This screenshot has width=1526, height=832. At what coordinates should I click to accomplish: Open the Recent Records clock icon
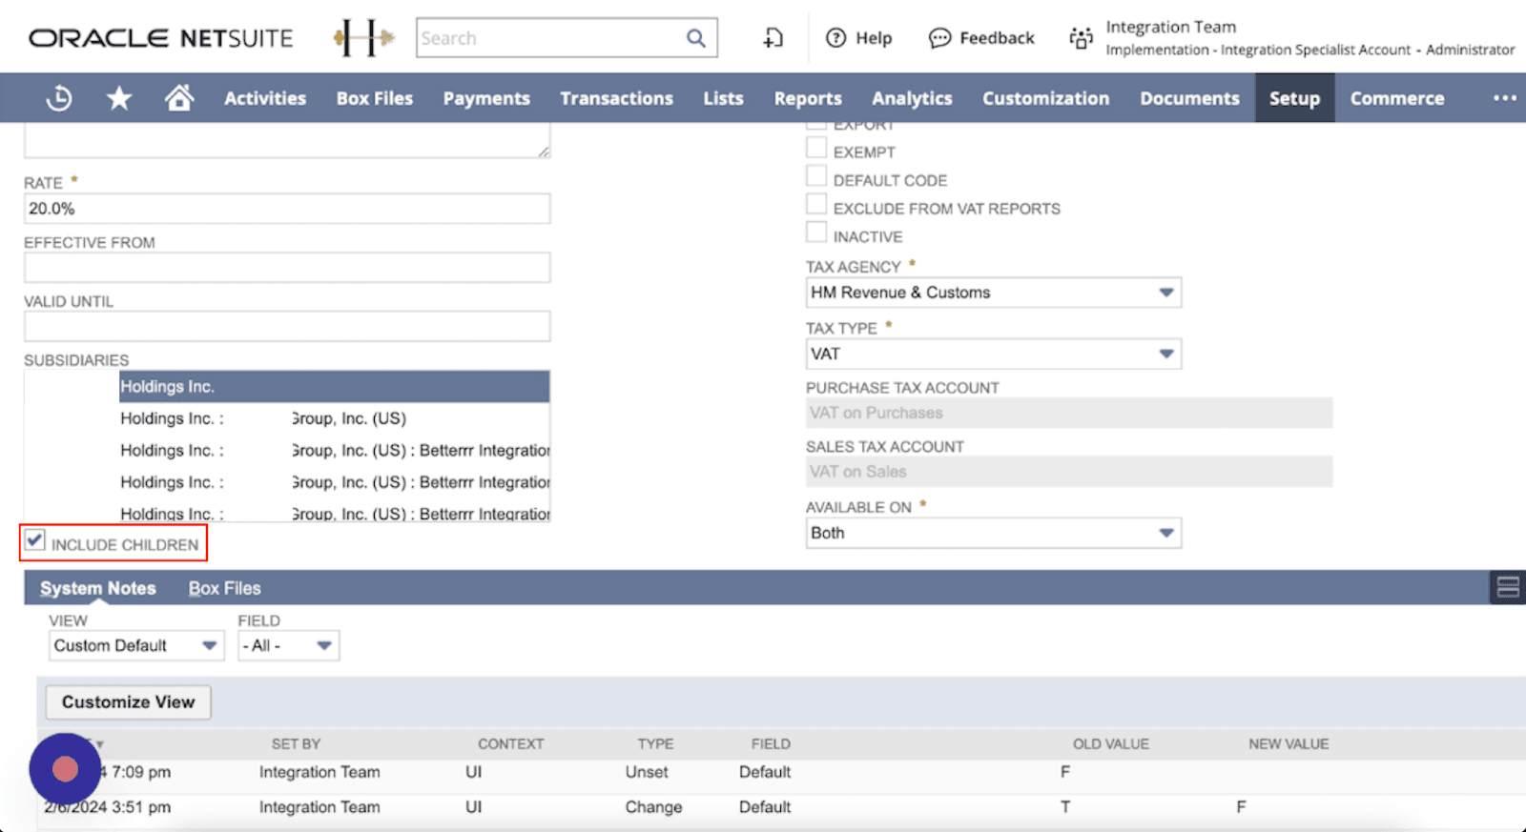coord(59,98)
